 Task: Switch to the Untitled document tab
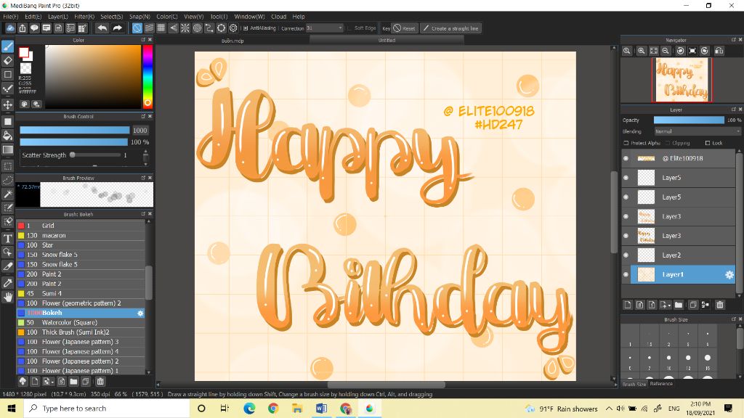coord(387,41)
